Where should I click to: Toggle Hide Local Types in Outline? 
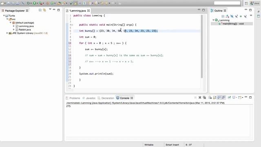point(245,16)
